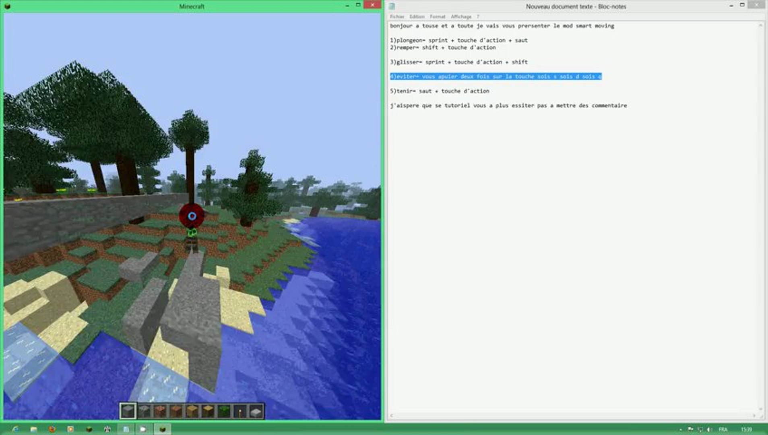768x435 pixels.
Task: Click the line starting 'bonjour a touse'
Action: tap(502, 26)
